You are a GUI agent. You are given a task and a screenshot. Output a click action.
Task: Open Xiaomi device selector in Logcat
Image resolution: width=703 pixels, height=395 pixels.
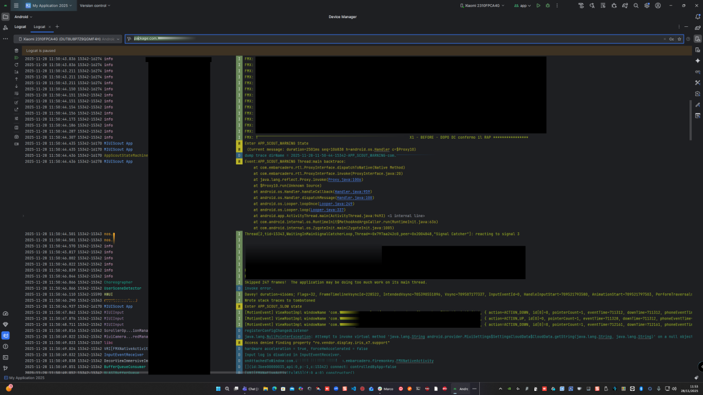(x=68, y=39)
